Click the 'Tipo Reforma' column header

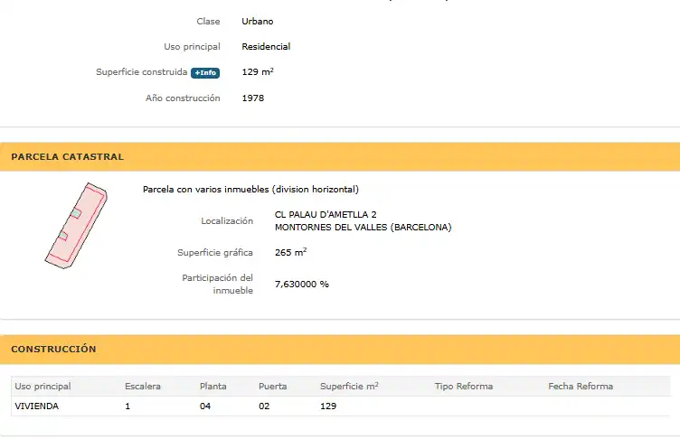pos(464,386)
